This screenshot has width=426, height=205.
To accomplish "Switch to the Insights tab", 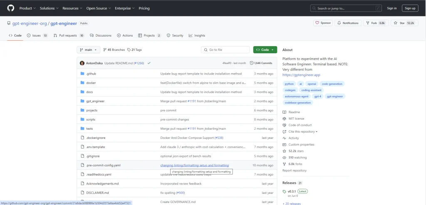I will 197,36.
